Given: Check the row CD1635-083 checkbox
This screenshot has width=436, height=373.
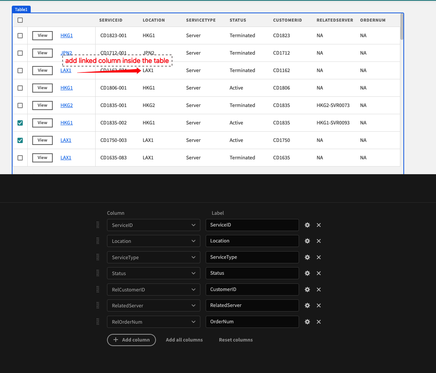Looking at the screenshot, I should pos(20,158).
